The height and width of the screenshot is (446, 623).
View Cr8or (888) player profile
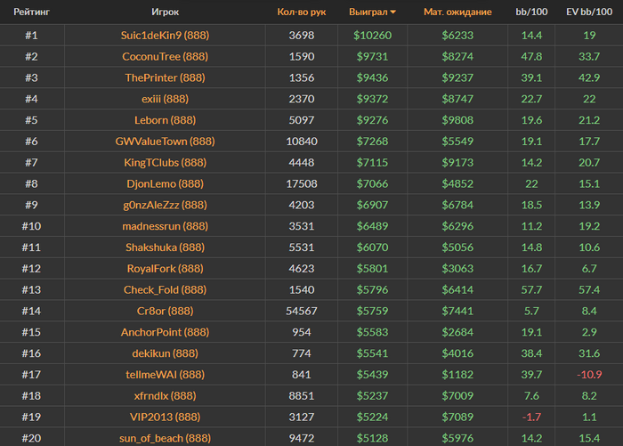point(165,311)
